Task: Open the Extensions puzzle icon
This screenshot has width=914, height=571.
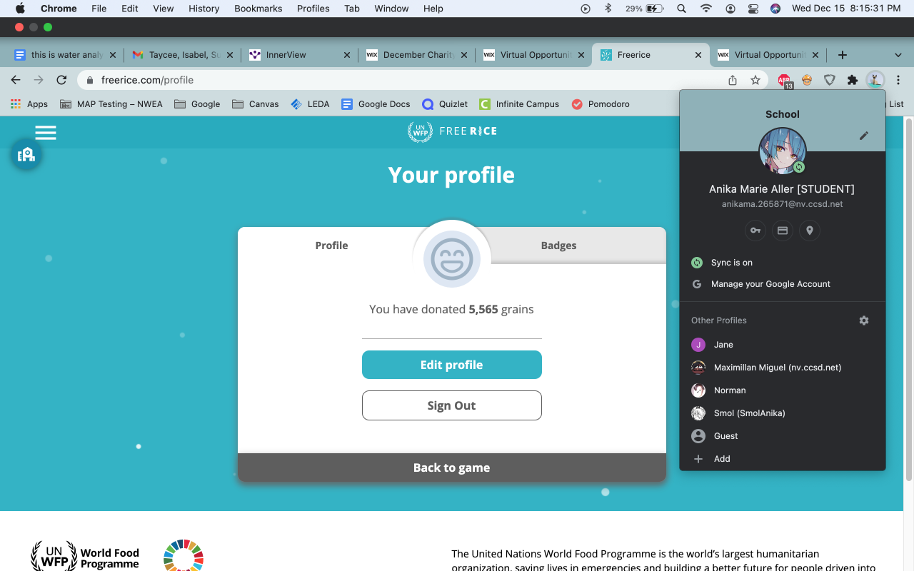Action: coord(853,80)
